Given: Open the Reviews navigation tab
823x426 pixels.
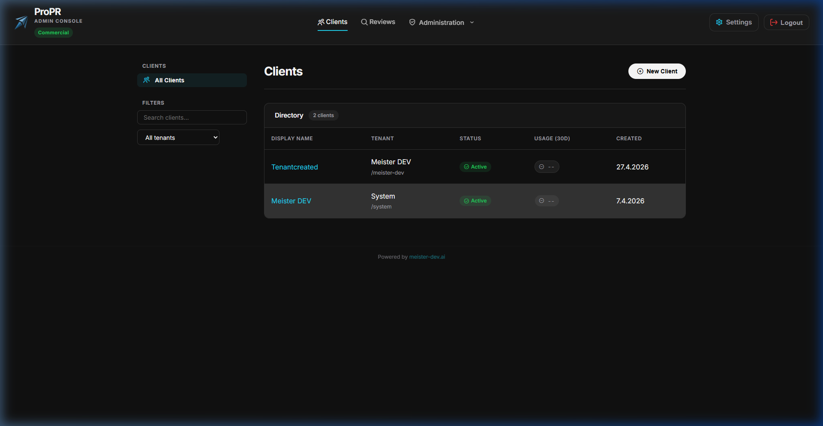Looking at the screenshot, I should [378, 22].
